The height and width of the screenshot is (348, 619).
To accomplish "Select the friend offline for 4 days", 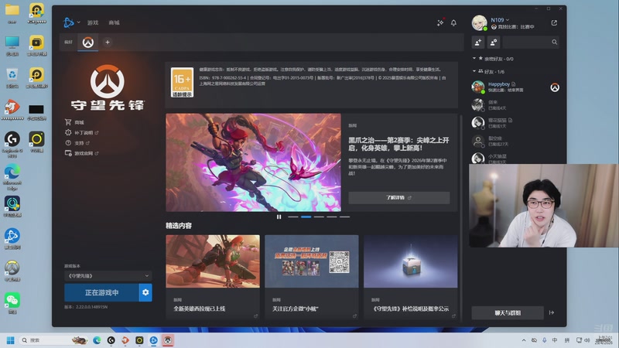I will click(515, 105).
